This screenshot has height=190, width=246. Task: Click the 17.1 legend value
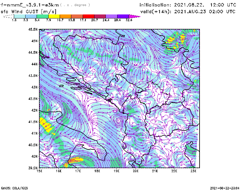pyautogui.click(x=83, y=20)
